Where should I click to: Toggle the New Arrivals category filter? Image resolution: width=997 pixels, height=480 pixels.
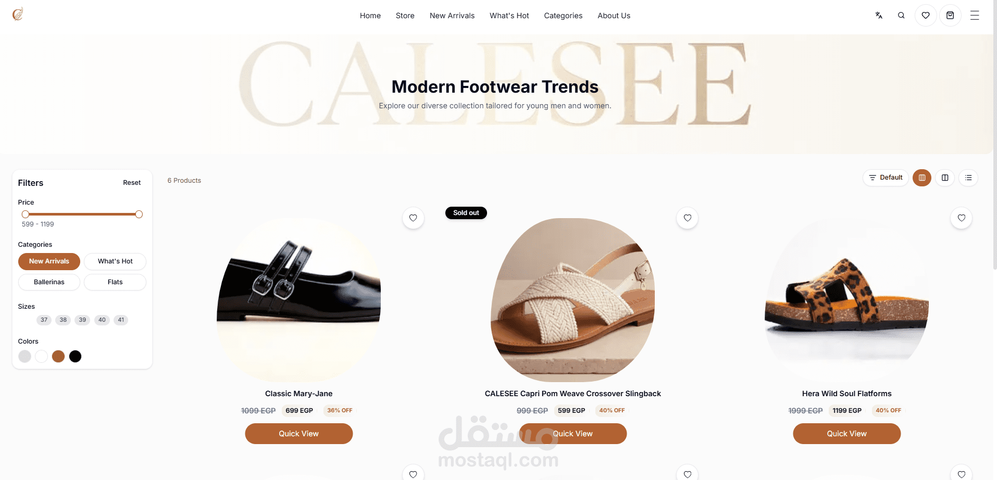point(49,261)
